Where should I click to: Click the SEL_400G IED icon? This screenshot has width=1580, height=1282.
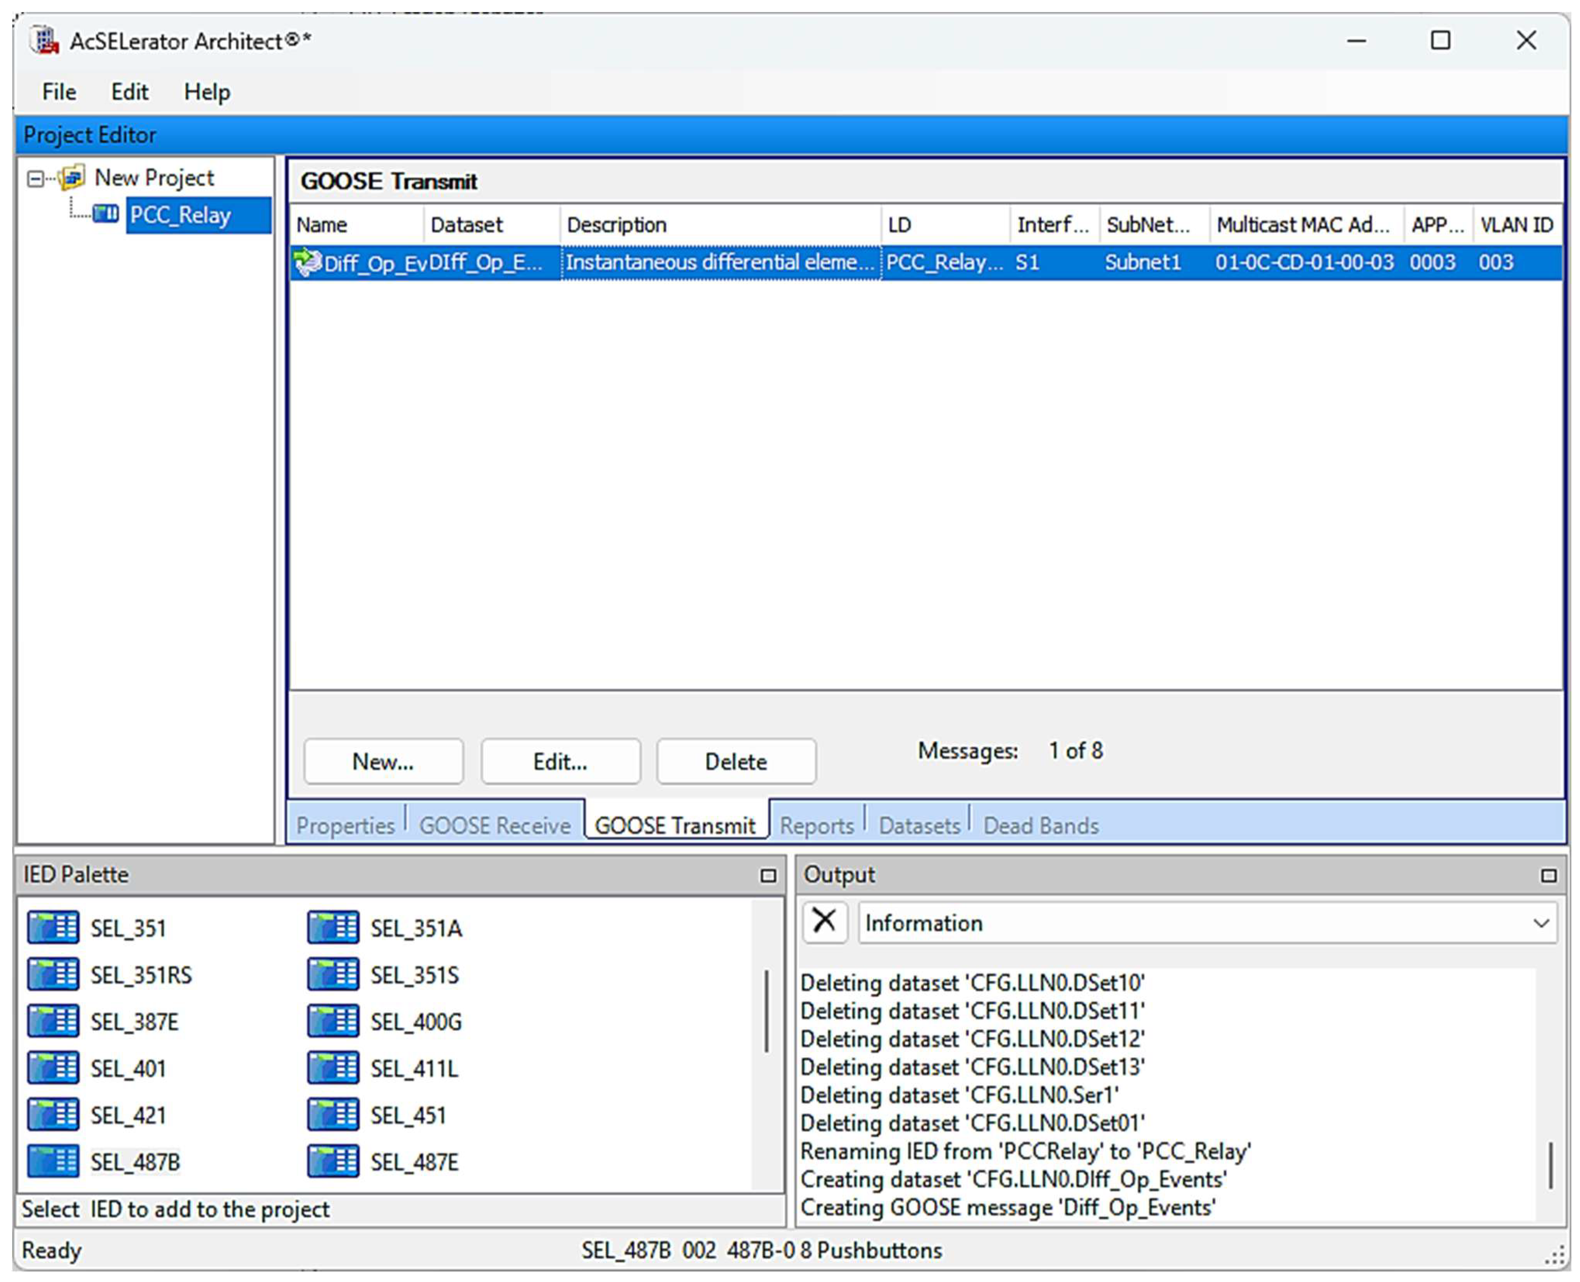pos(333,1021)
